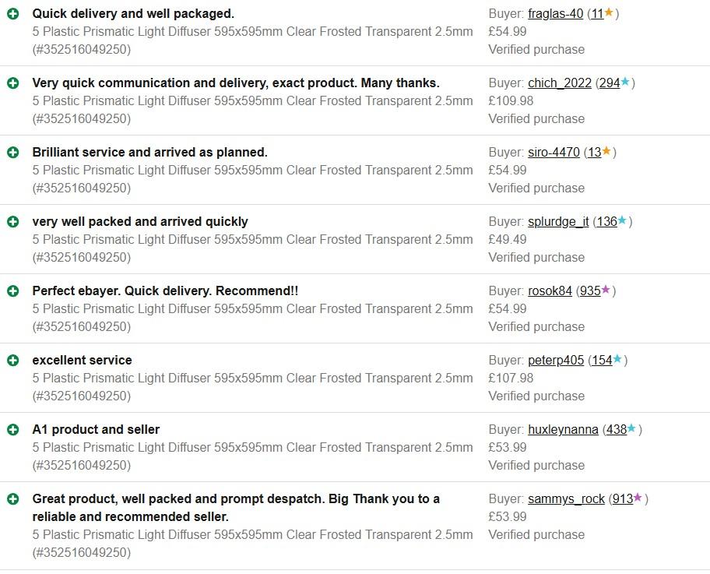The width and height of the screenshot is (710, 574).
Task: Open buyer profile chich_2022
Action: point(560,83)
